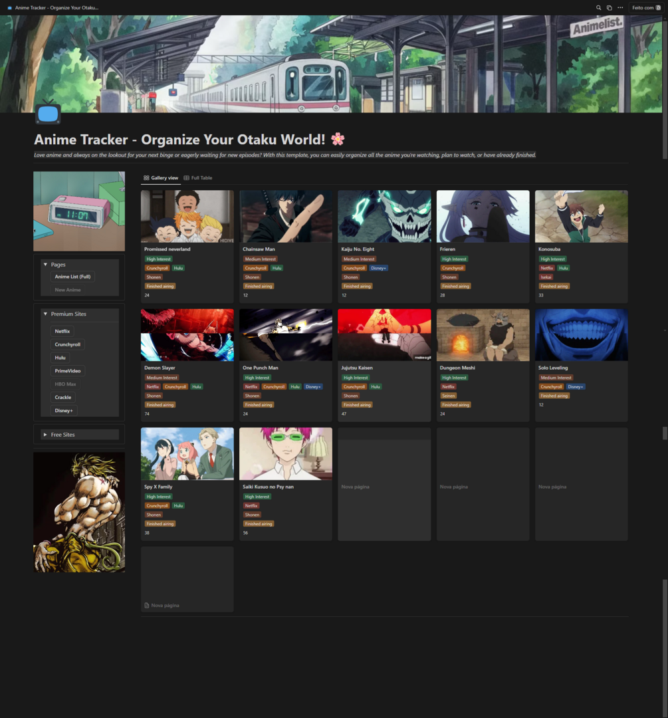The width and height of the screenshot is (668, 718).
Task: Click the Isekai tag on Konosuba
Action: pos(546,277)
